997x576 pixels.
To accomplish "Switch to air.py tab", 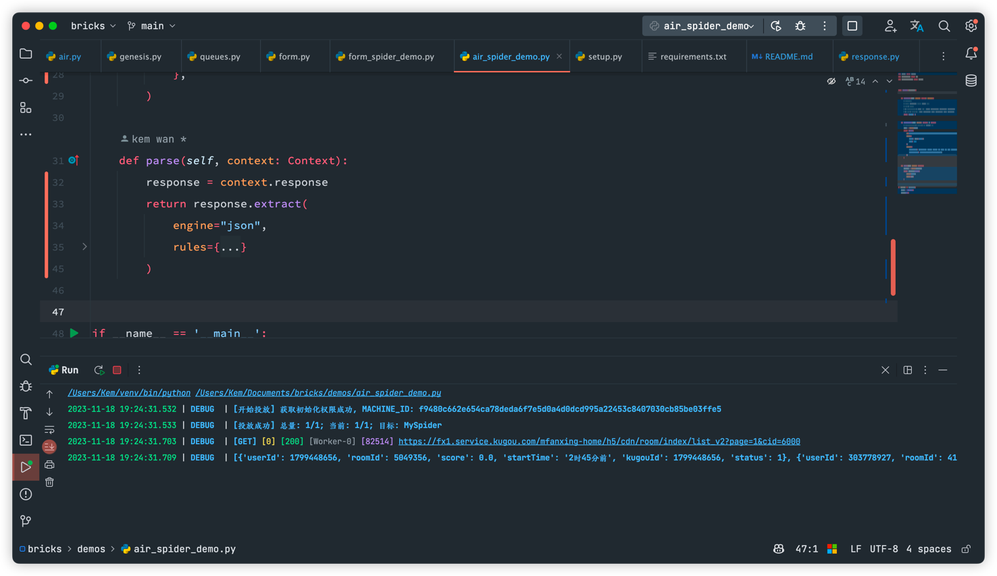I will click(x=63, y=56).
